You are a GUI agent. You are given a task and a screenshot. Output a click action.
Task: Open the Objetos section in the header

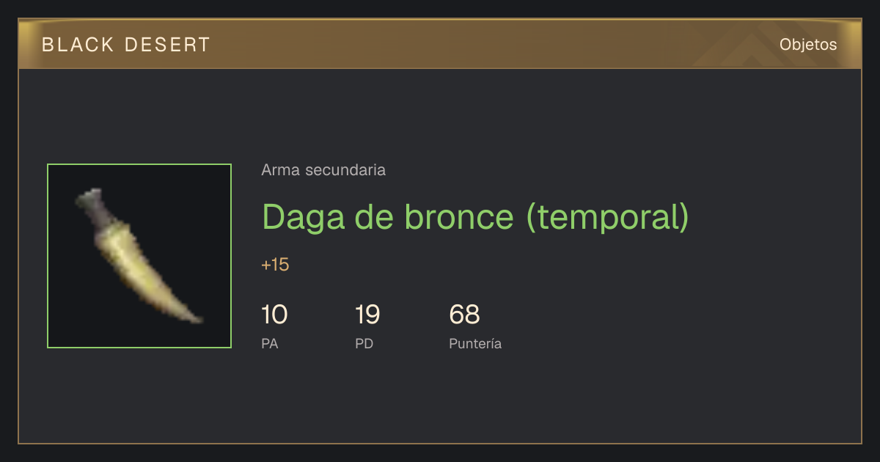[x=808, y=44]
